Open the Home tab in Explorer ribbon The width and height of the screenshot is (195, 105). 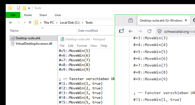click(28, 15)
